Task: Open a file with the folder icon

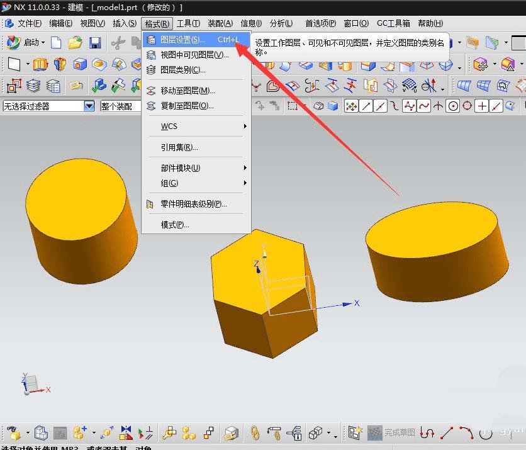Action: click(x=76, y=43)
